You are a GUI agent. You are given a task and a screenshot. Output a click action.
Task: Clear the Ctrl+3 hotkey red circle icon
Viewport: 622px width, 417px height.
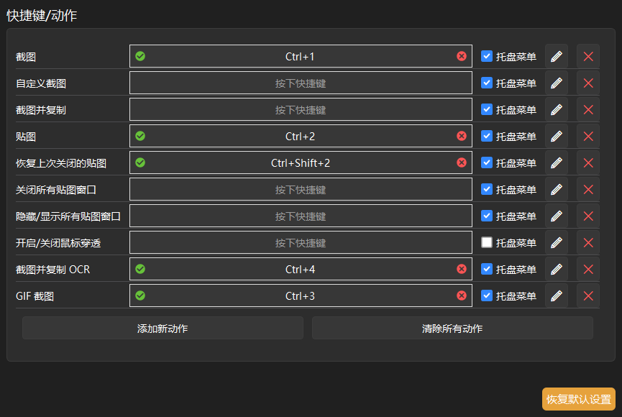(462, 295)
